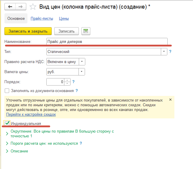Expand the Округление section
This screenshot has width=193, height=169.
7,133
